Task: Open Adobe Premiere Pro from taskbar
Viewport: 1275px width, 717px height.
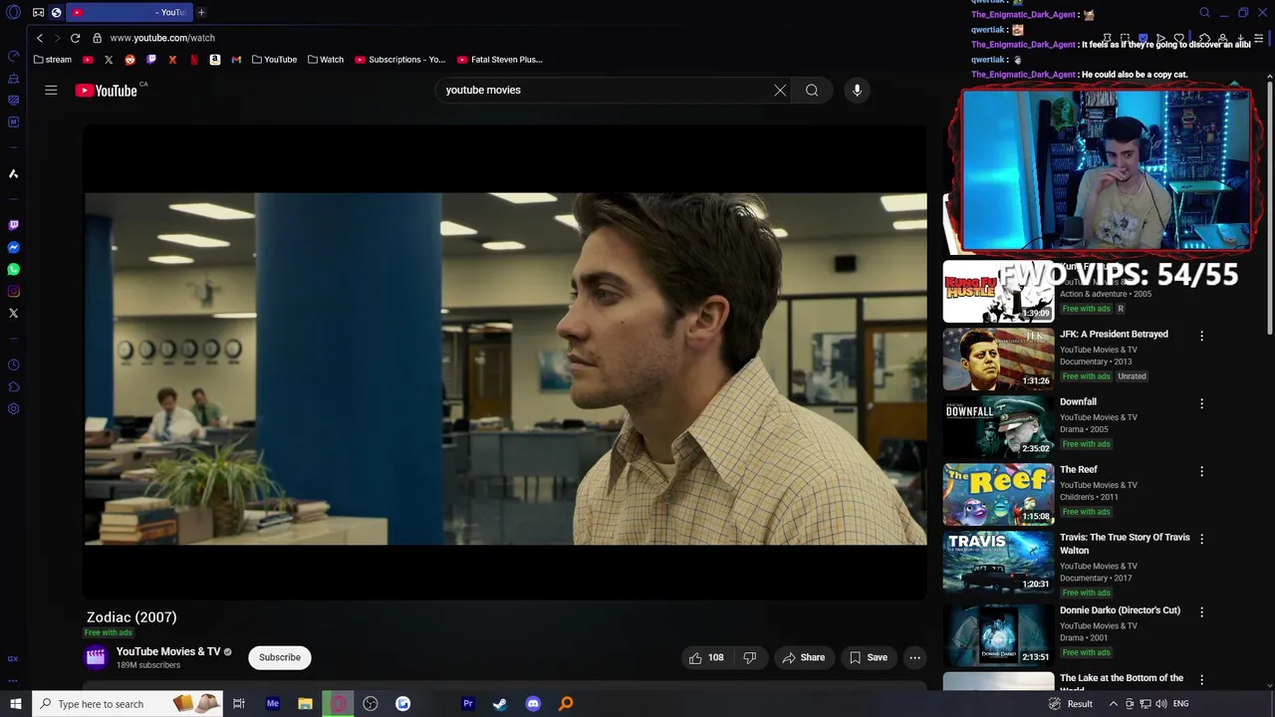Action: (x=467, y=704)
